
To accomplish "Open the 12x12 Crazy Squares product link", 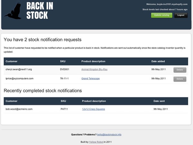I will pos(93,109).
